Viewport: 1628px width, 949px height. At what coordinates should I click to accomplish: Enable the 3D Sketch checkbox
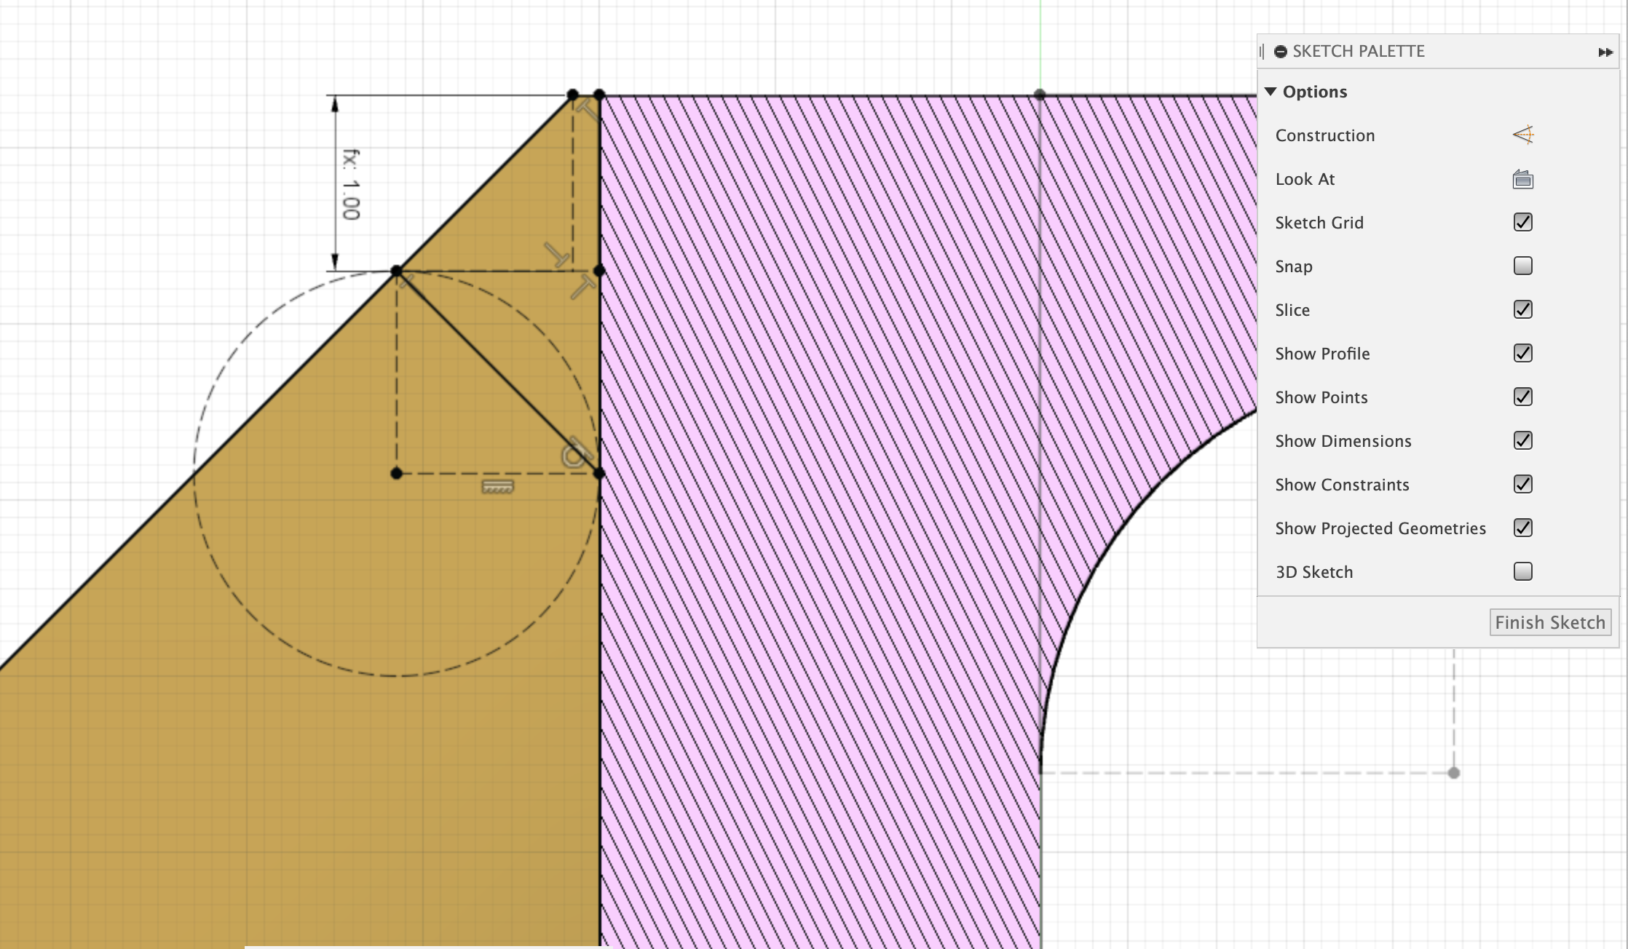point(1523,571)
